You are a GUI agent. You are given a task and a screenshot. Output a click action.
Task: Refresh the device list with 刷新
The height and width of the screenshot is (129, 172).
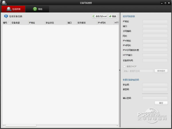click(113, 16)
